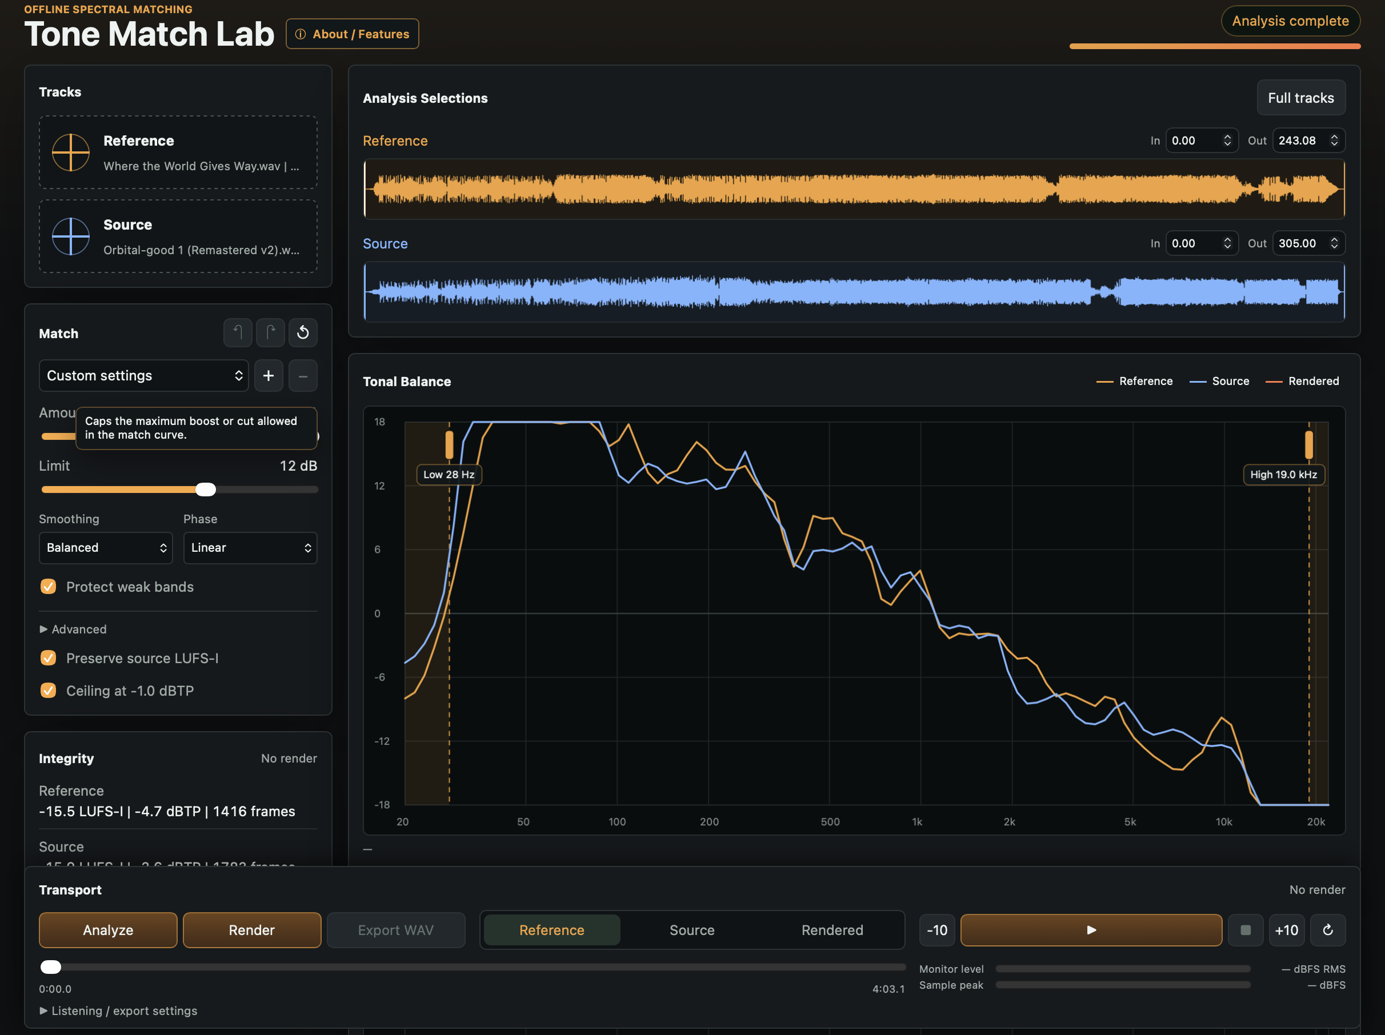This screenshot has width=1385, height=1035.
Task: Skip back with the -10 button
Action: click(936, 930)
